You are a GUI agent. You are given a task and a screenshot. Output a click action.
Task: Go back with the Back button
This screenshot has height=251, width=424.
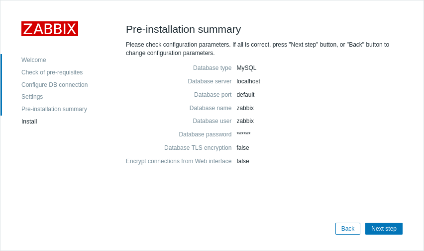point(347,229)
